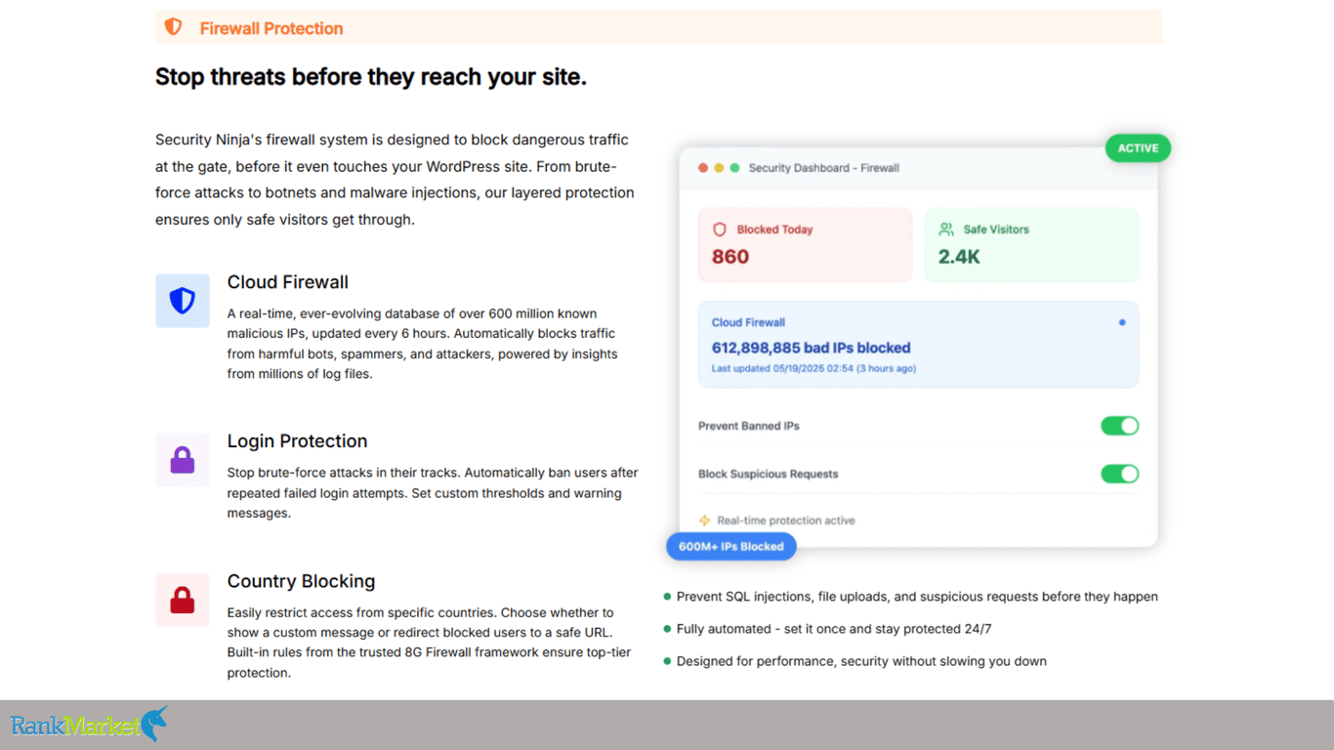Image resolution: width=1334 pixels, height=750 pixels.
Task: Click the 600M+ IPs Blocked badge
Action: coord(731,546)
